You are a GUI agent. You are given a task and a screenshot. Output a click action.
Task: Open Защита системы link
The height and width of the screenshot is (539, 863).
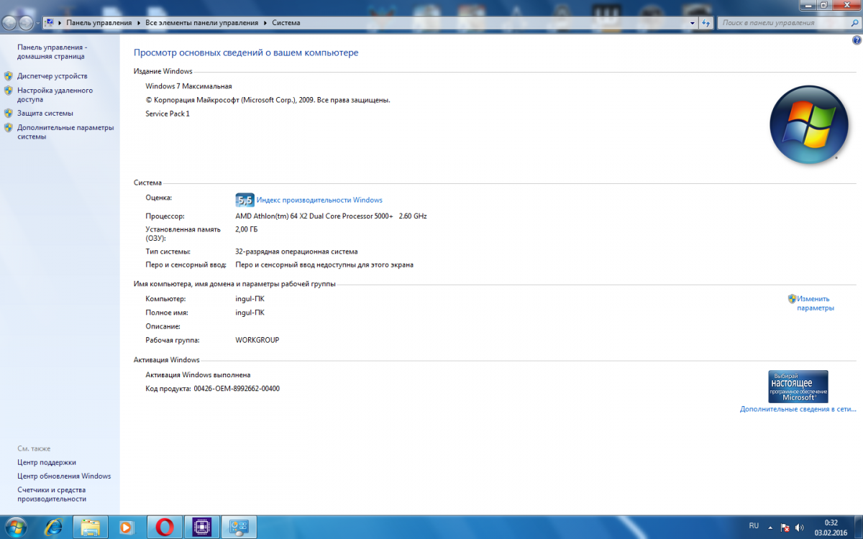point(45,113)
